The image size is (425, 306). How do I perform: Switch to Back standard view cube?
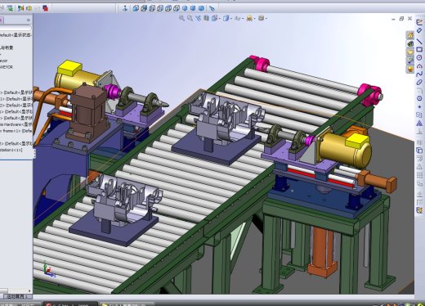click(144, 8)
